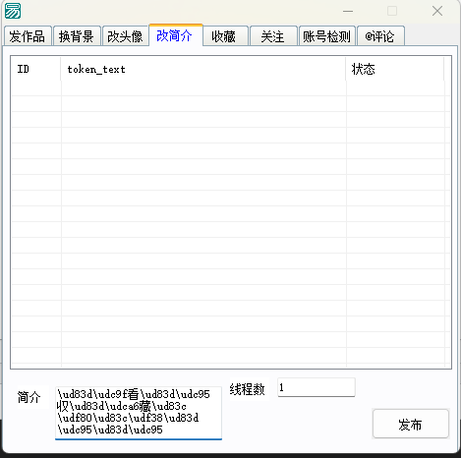This screenshot has height=458, width=461.
Task: Switch to the 发作品 tab
Action: click(x=28, y=35)
